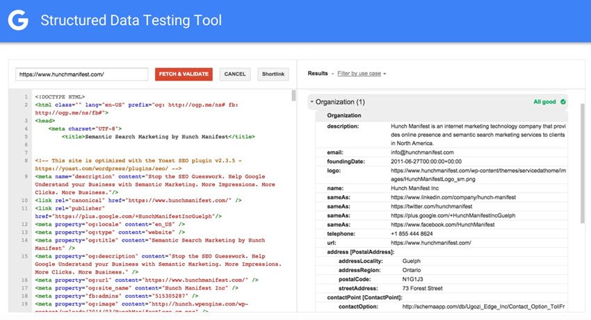This screenshot has height=320, width=591.
Task: Click the link rel canonical code line
Action: [138, 201]
